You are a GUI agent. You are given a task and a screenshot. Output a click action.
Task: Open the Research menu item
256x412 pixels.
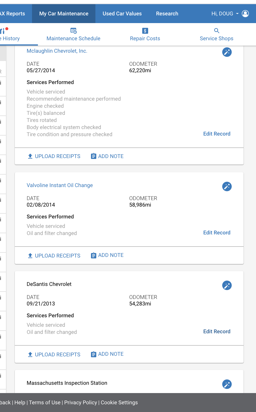[167, 14]
